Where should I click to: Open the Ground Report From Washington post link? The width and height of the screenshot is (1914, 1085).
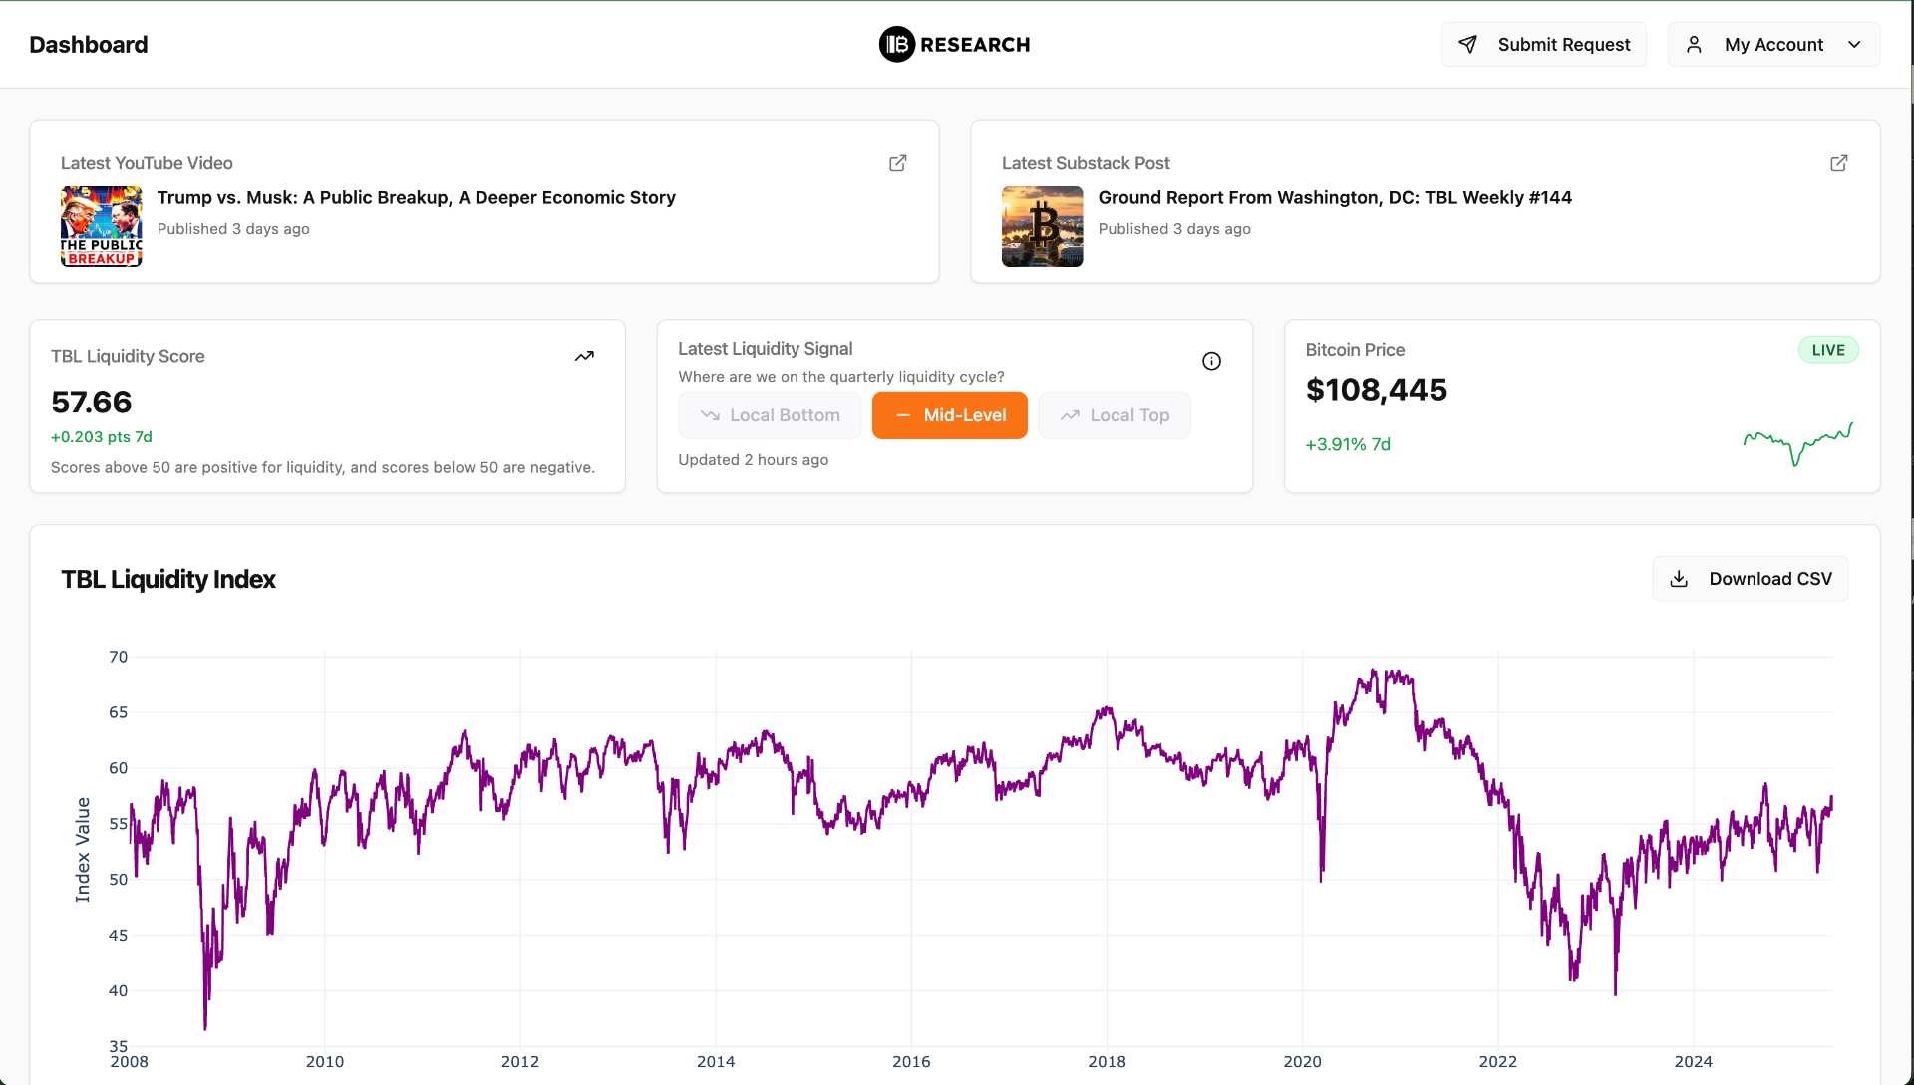point(1334,198)
